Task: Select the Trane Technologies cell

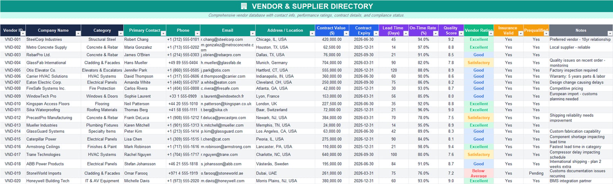Action: [x=54, y=154]
